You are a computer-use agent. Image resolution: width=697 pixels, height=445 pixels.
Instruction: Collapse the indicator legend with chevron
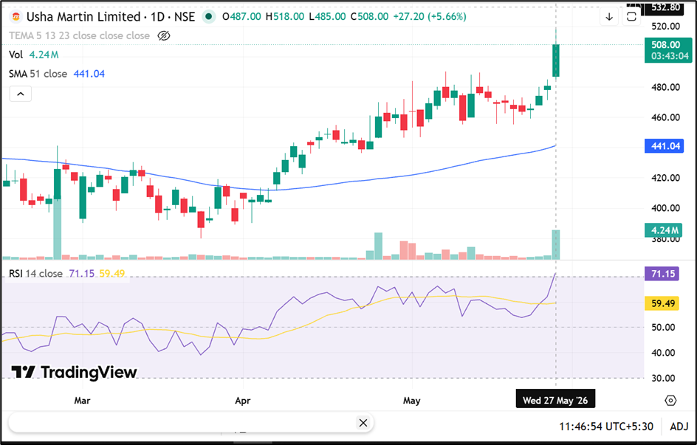click(21, 94)
